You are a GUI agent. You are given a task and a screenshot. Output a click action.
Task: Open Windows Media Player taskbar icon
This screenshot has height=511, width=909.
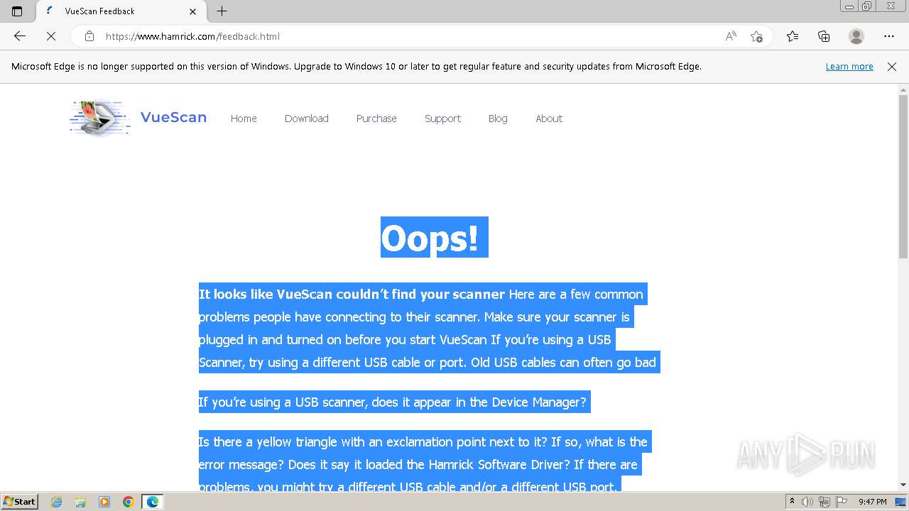pyautogui.click(x=104, y=502)
